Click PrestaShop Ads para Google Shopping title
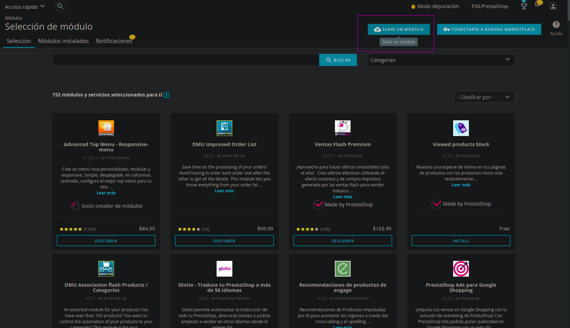The height and width of the screenshot is (328, 570). [x=461, y=287]
